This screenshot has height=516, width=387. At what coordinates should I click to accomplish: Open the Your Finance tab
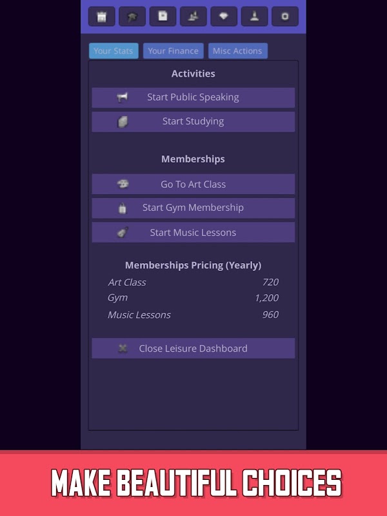pyautogui.click(x=174, y=51)
